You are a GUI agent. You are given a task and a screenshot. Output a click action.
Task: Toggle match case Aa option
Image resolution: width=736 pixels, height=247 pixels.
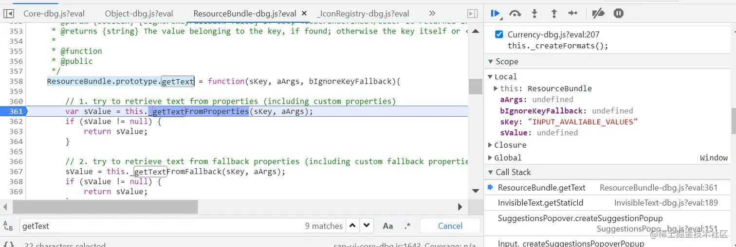(x=388, y=226)
